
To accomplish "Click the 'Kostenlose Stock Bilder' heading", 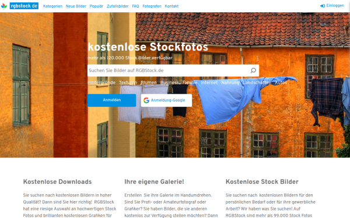I will pyautogui.click(x=262, y=182).
